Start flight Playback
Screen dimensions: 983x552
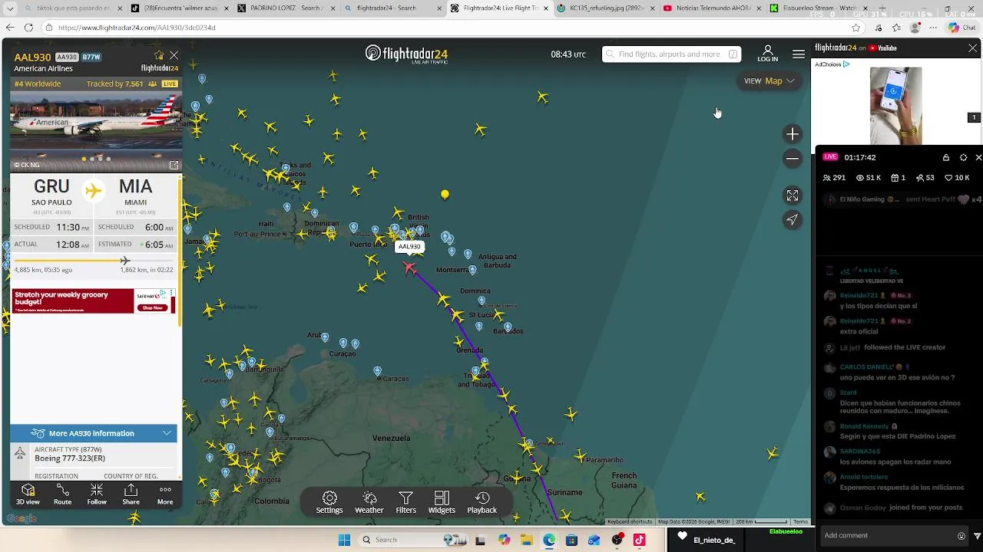tap(482, 503)
